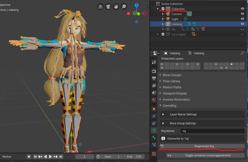The height and width of the screenshot is (162, 248).
Task: Open the Scene properties tab
Action: (x=154, y=93)
